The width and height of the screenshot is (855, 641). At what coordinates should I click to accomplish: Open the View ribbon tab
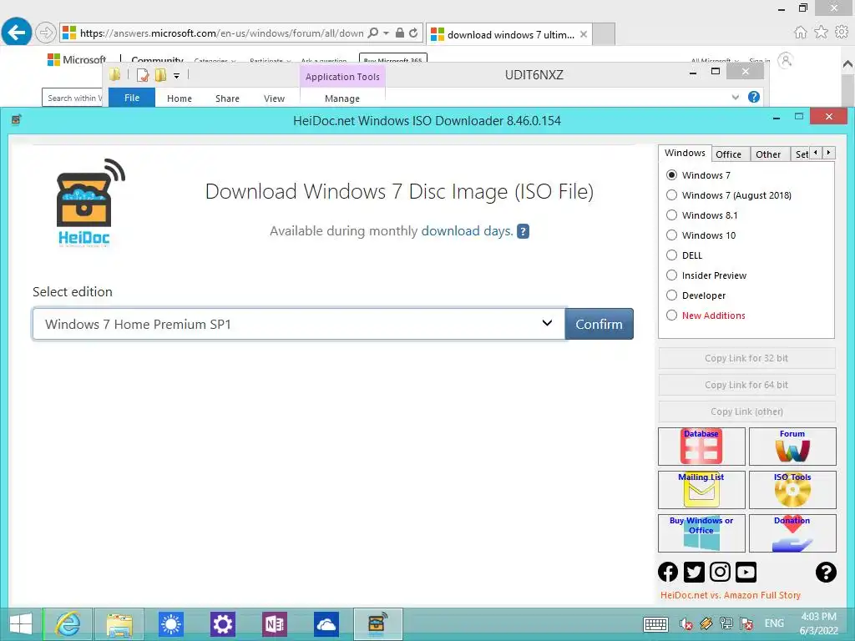point(274,98)
